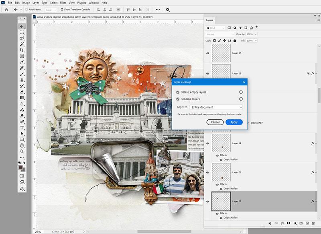The width and height of the screenshot is (321, 234).
Task: Open the Edit Toolbar three-dots button
Action: tap(22, 157)
